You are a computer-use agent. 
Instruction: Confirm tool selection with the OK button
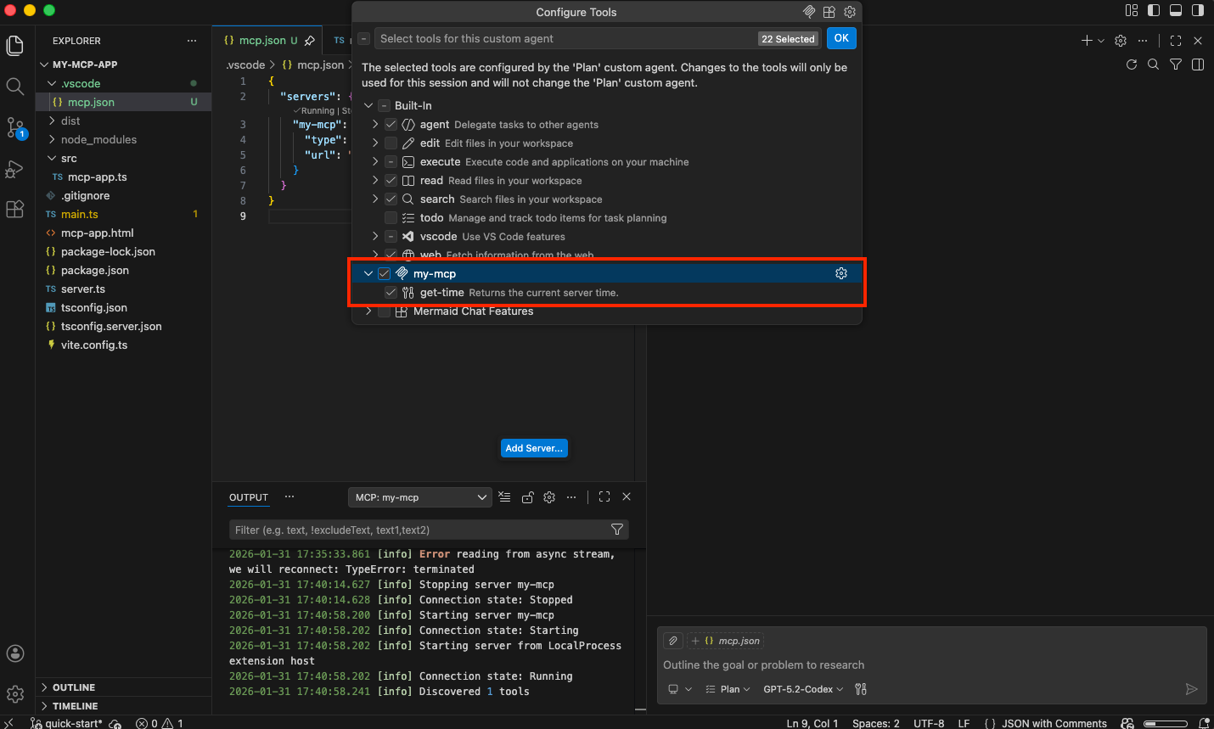point(841,38)
